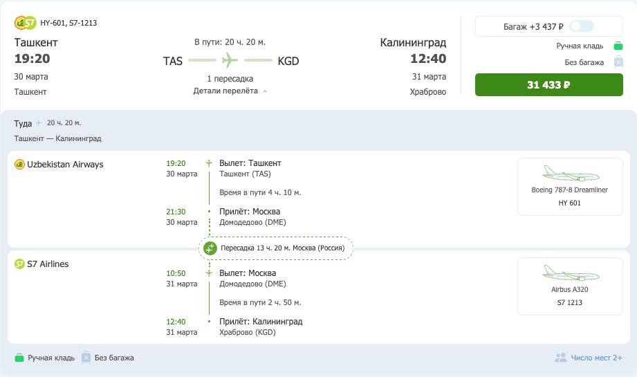
Task: Click the green hand luggage icon in footer
Action: click(x=19, y=358)
